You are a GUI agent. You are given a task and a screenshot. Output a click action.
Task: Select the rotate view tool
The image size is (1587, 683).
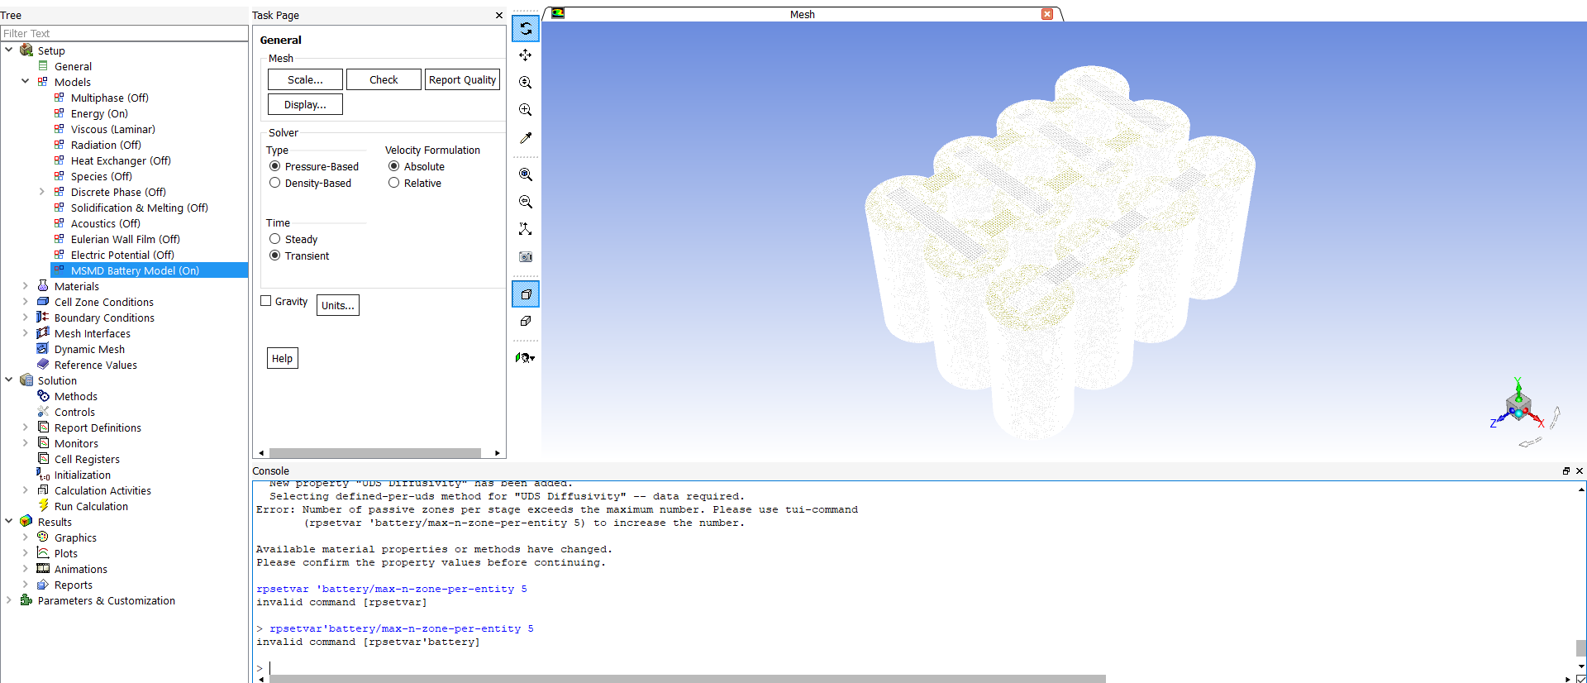[525, 29]
